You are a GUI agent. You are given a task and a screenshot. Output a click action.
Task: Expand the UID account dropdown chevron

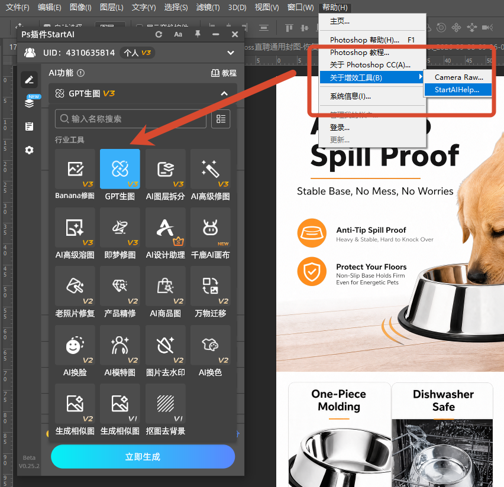tap(231, 53)
